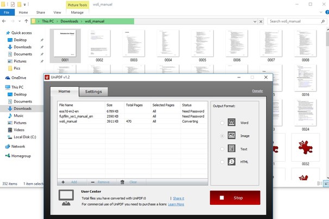The height and width of the screenshot is (219, 329).
Task: Select the Word output format icon
Action: click(x=232, y=123)
